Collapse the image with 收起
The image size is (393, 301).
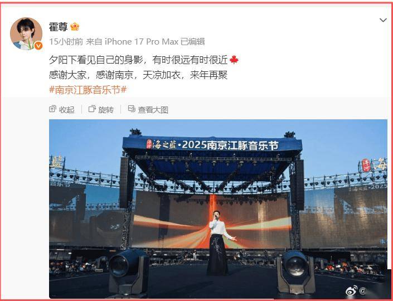pos(62,109)
